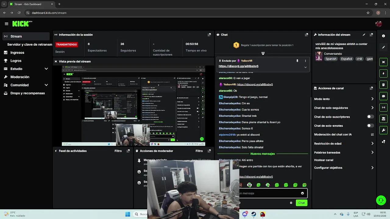The image size is (390, 219).
Task: Click the chat scrollbar
Action: 310,138
